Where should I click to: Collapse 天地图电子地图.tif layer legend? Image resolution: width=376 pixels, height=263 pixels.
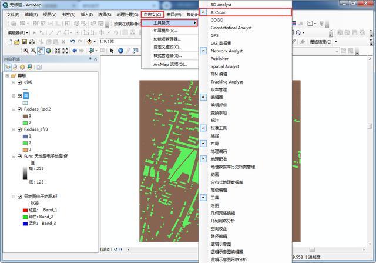14,197
